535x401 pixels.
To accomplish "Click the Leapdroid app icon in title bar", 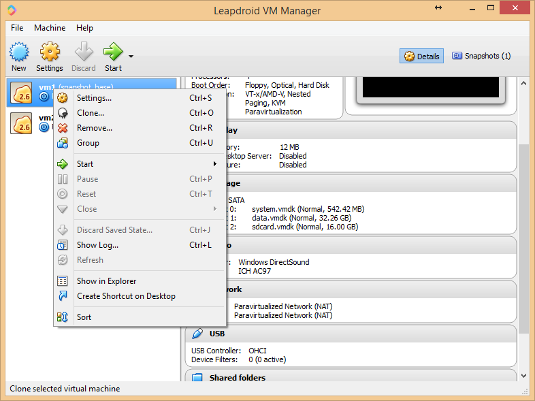I will tap(12, 10).
